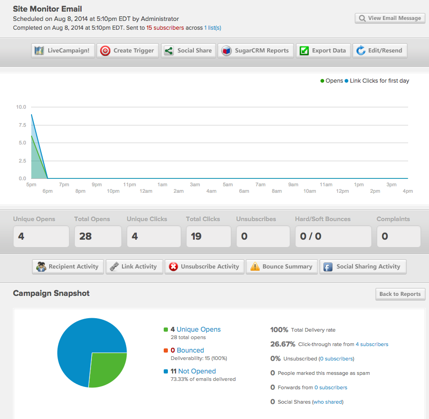Click People marked this message as spam
This screenshot has height=419, width=429.
point(324,373)
